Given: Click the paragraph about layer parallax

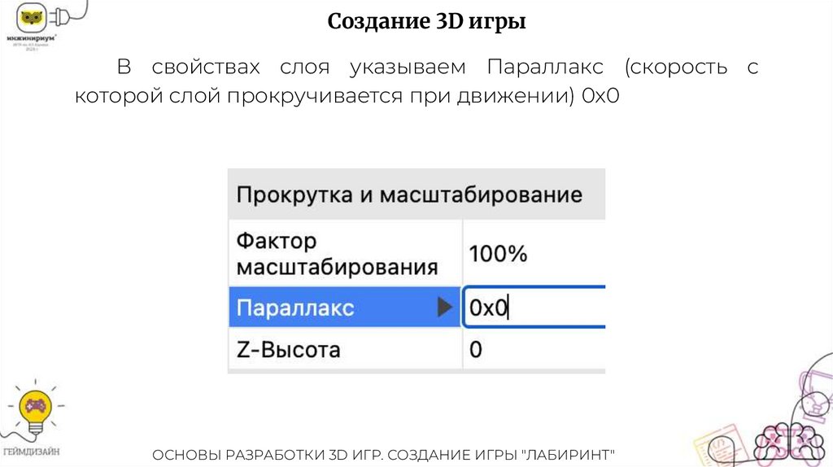Looking at the screenshot, I should pos(416,81).
